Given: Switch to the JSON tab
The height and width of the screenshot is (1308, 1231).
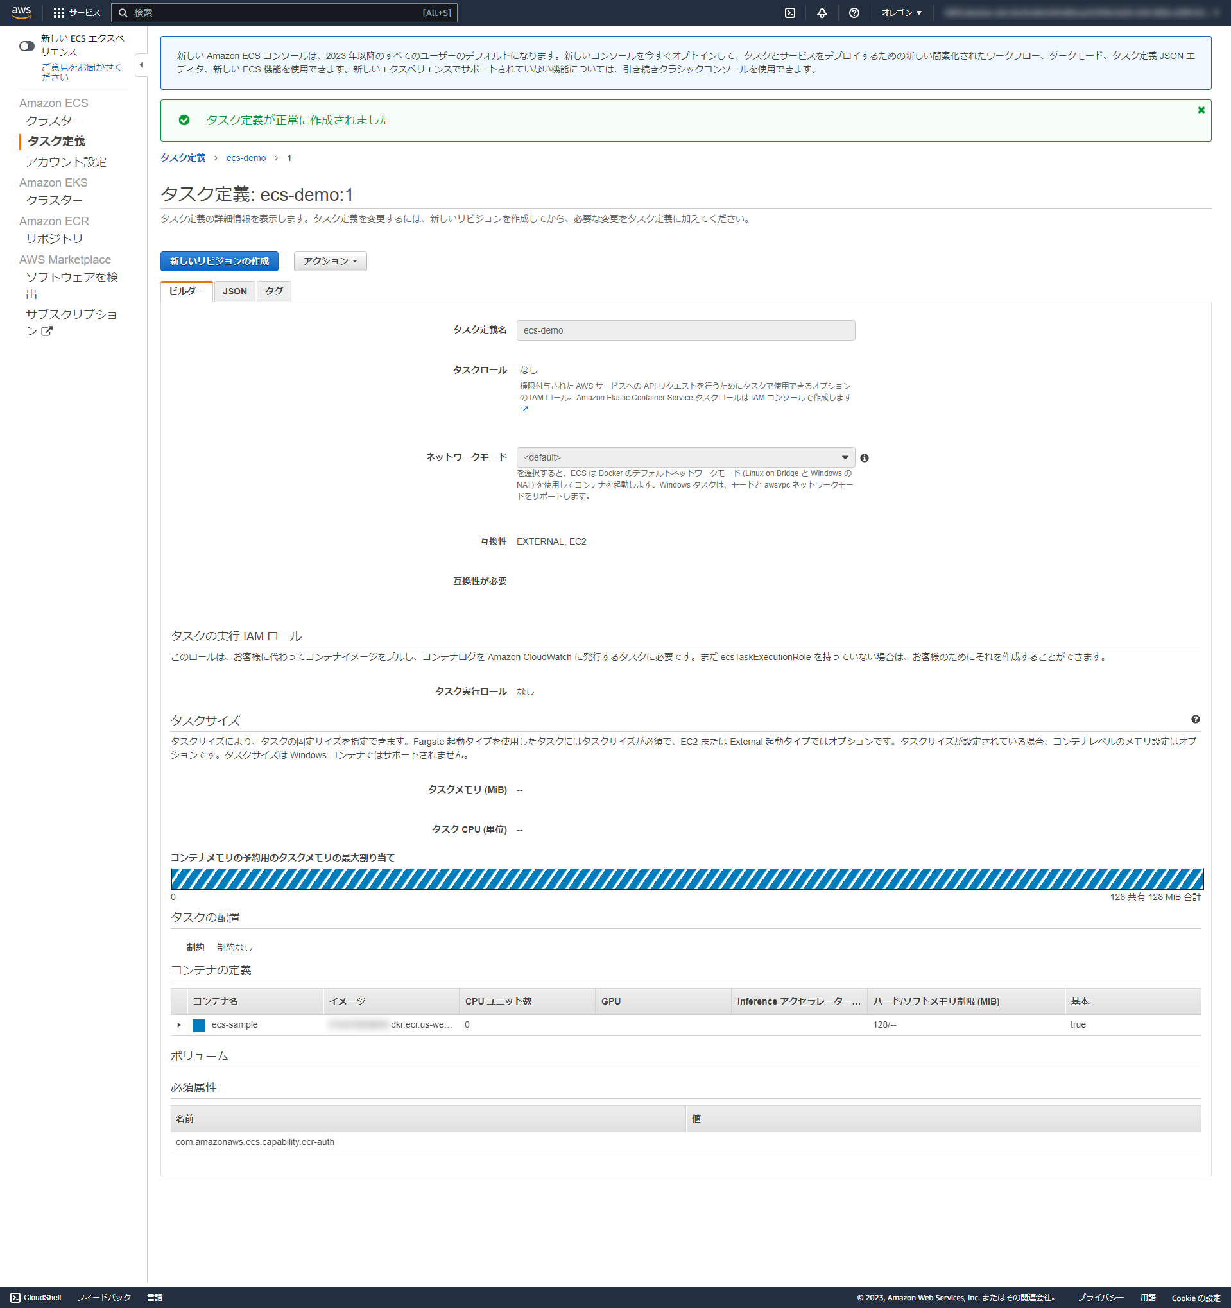Looking at the screenshot, I should point(234,291).
